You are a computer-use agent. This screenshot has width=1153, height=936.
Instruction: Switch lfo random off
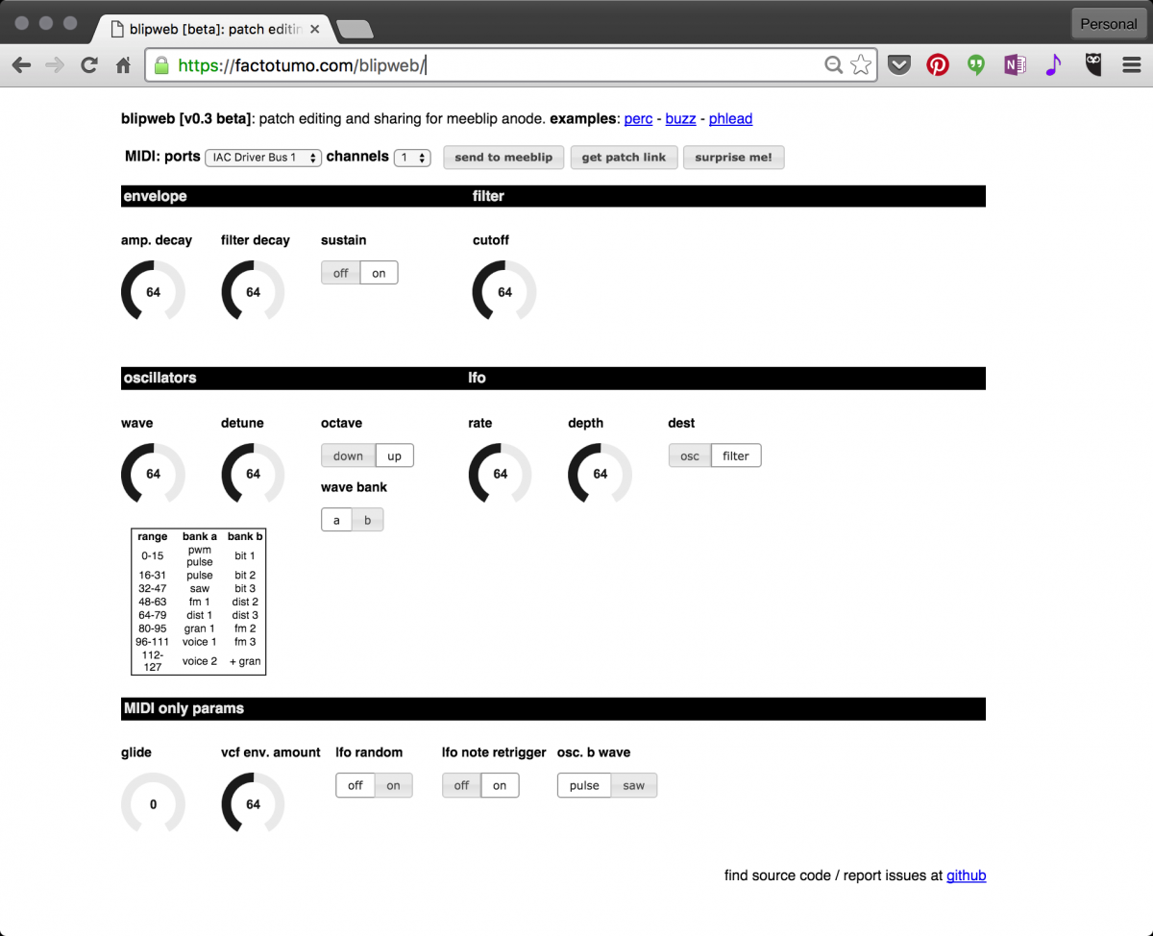coord(356,785)
